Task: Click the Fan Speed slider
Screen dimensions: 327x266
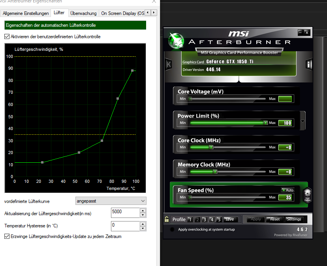Action: (x=228, y=197)
